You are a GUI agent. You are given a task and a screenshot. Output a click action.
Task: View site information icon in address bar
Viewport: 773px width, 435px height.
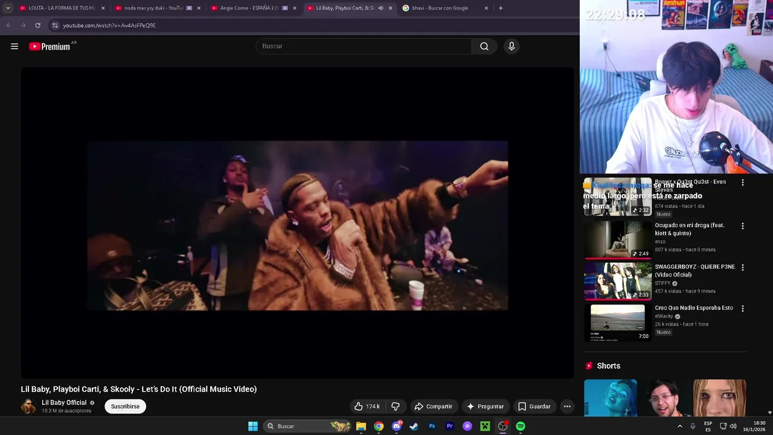point(55,25)
